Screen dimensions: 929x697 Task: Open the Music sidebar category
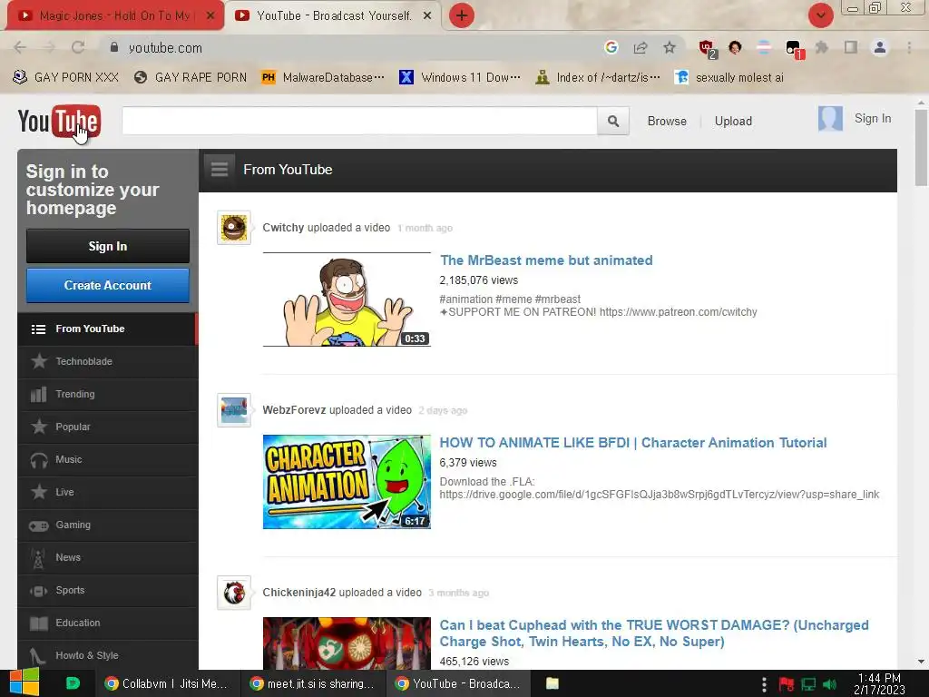[108, 459]
